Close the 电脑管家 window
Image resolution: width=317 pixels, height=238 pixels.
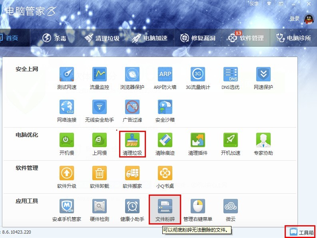[x=309, y=4]
